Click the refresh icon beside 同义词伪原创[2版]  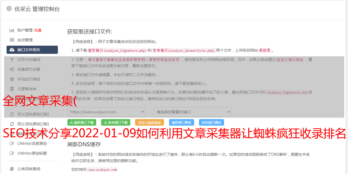click(12, 124)
